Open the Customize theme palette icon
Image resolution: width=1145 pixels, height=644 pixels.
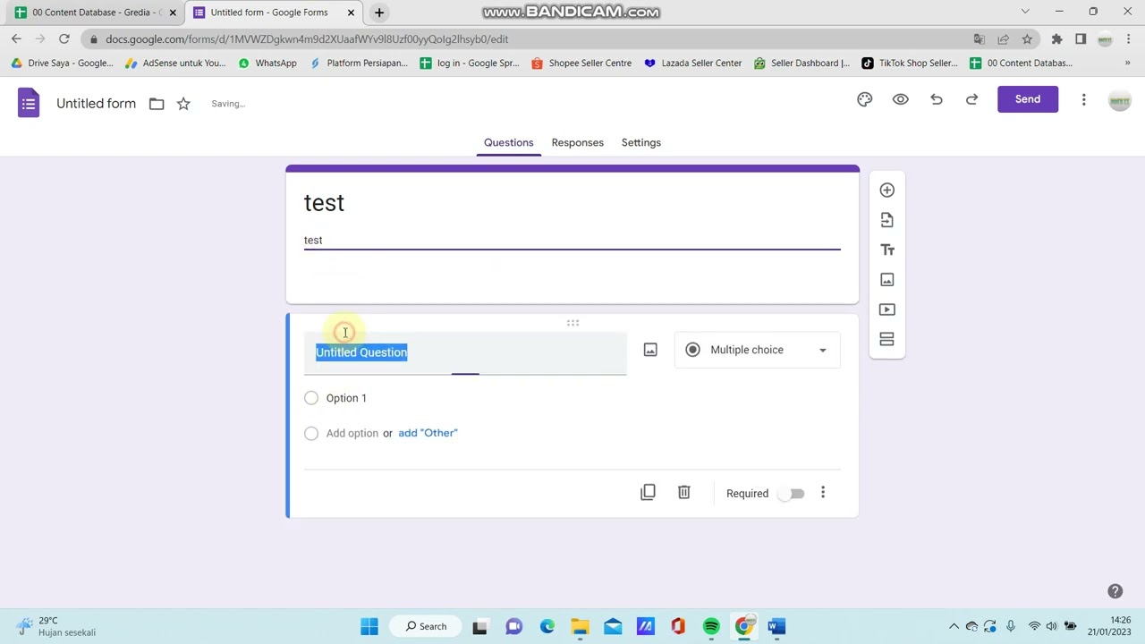tap(864, 99)
